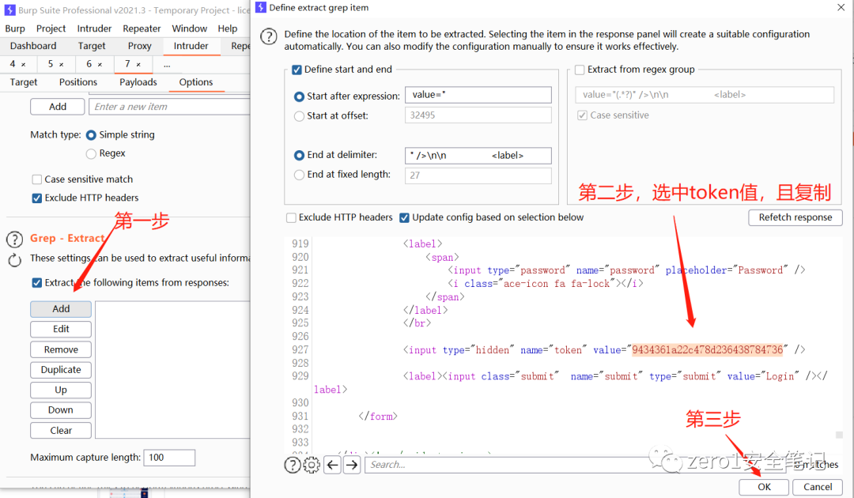Click the Burp Suite logo in the title bar
The height and width of the screenshot is (498, 854).
9,9
